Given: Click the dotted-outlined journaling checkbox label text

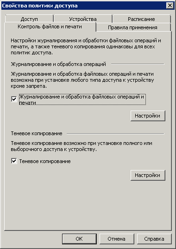Looking at the screenshot, I should pos(82,100).
